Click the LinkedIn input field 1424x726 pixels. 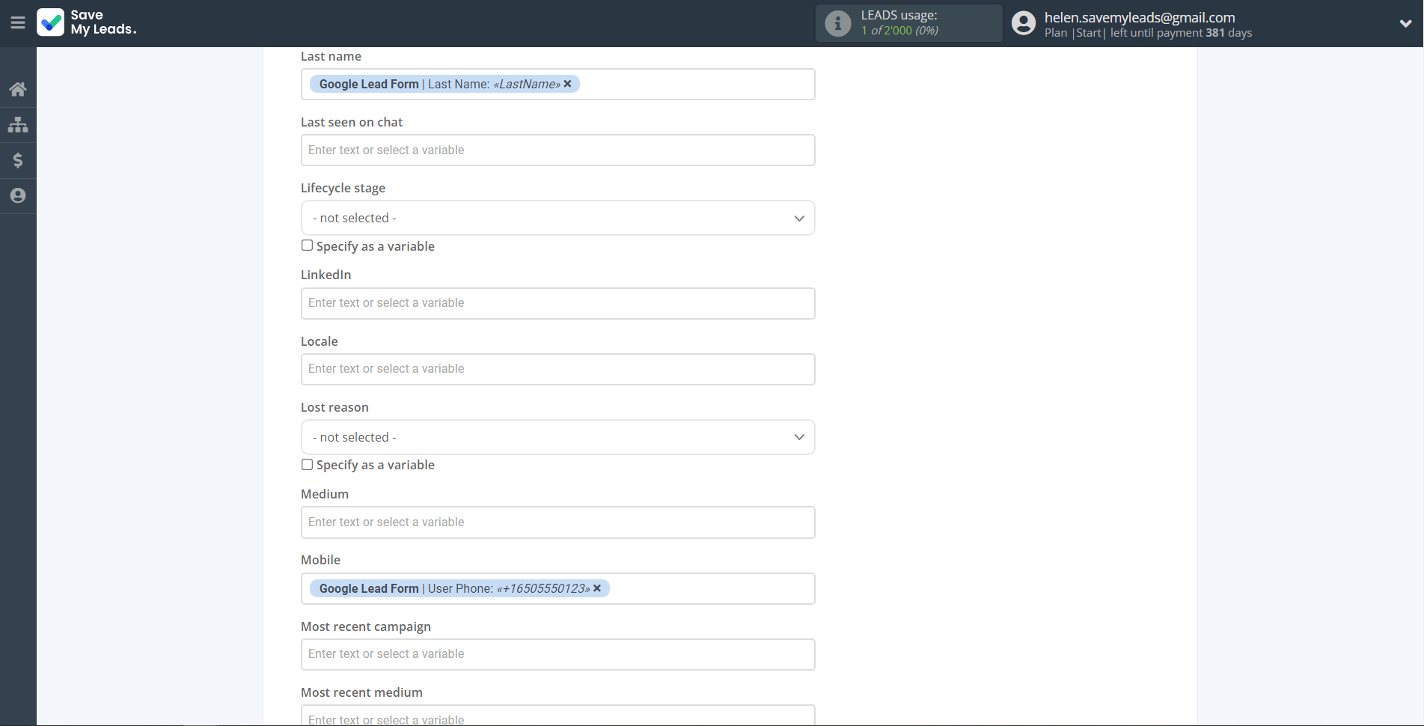[558, 303]
